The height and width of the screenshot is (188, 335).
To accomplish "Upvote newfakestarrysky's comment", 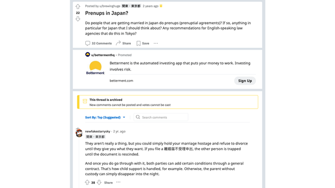I will (87, 182).
